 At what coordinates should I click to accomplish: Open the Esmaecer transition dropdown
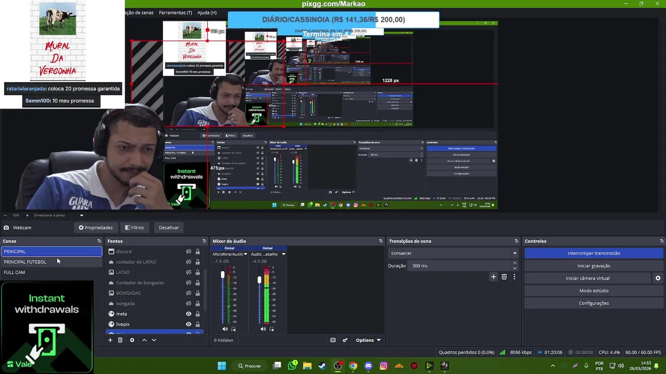(x=453, y=253)
